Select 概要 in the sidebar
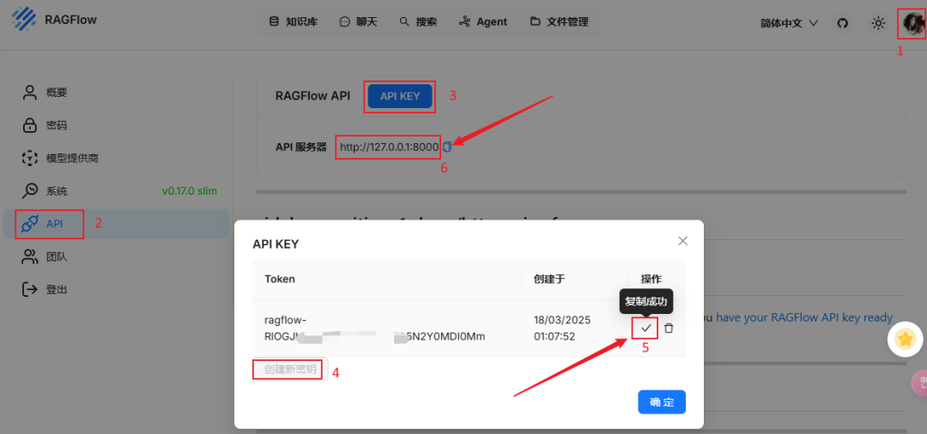The image size is (927, 434). click(116, 92)
